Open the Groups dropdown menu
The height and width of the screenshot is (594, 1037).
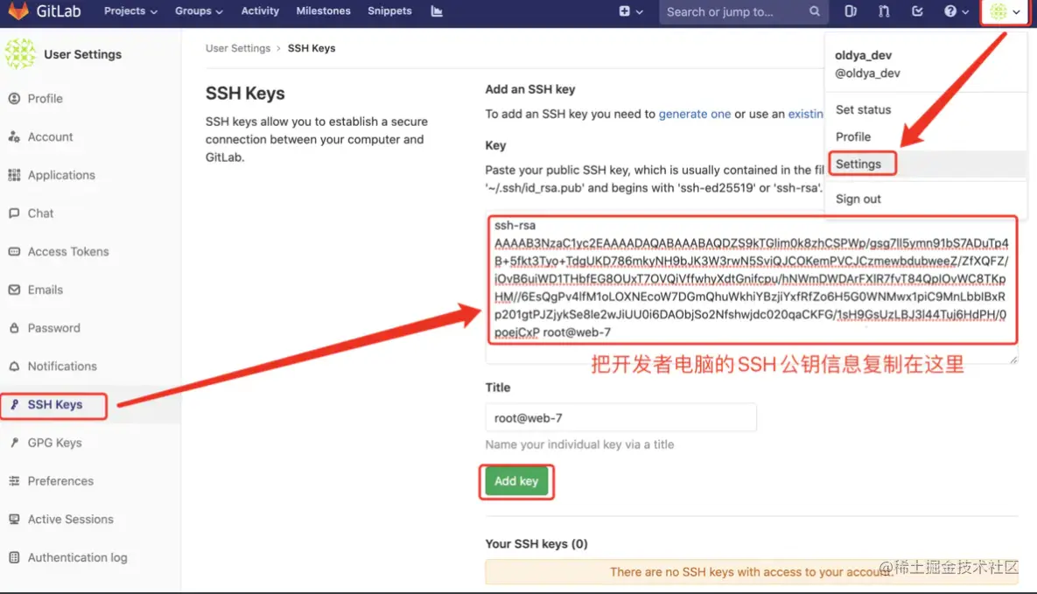(199, 11)
